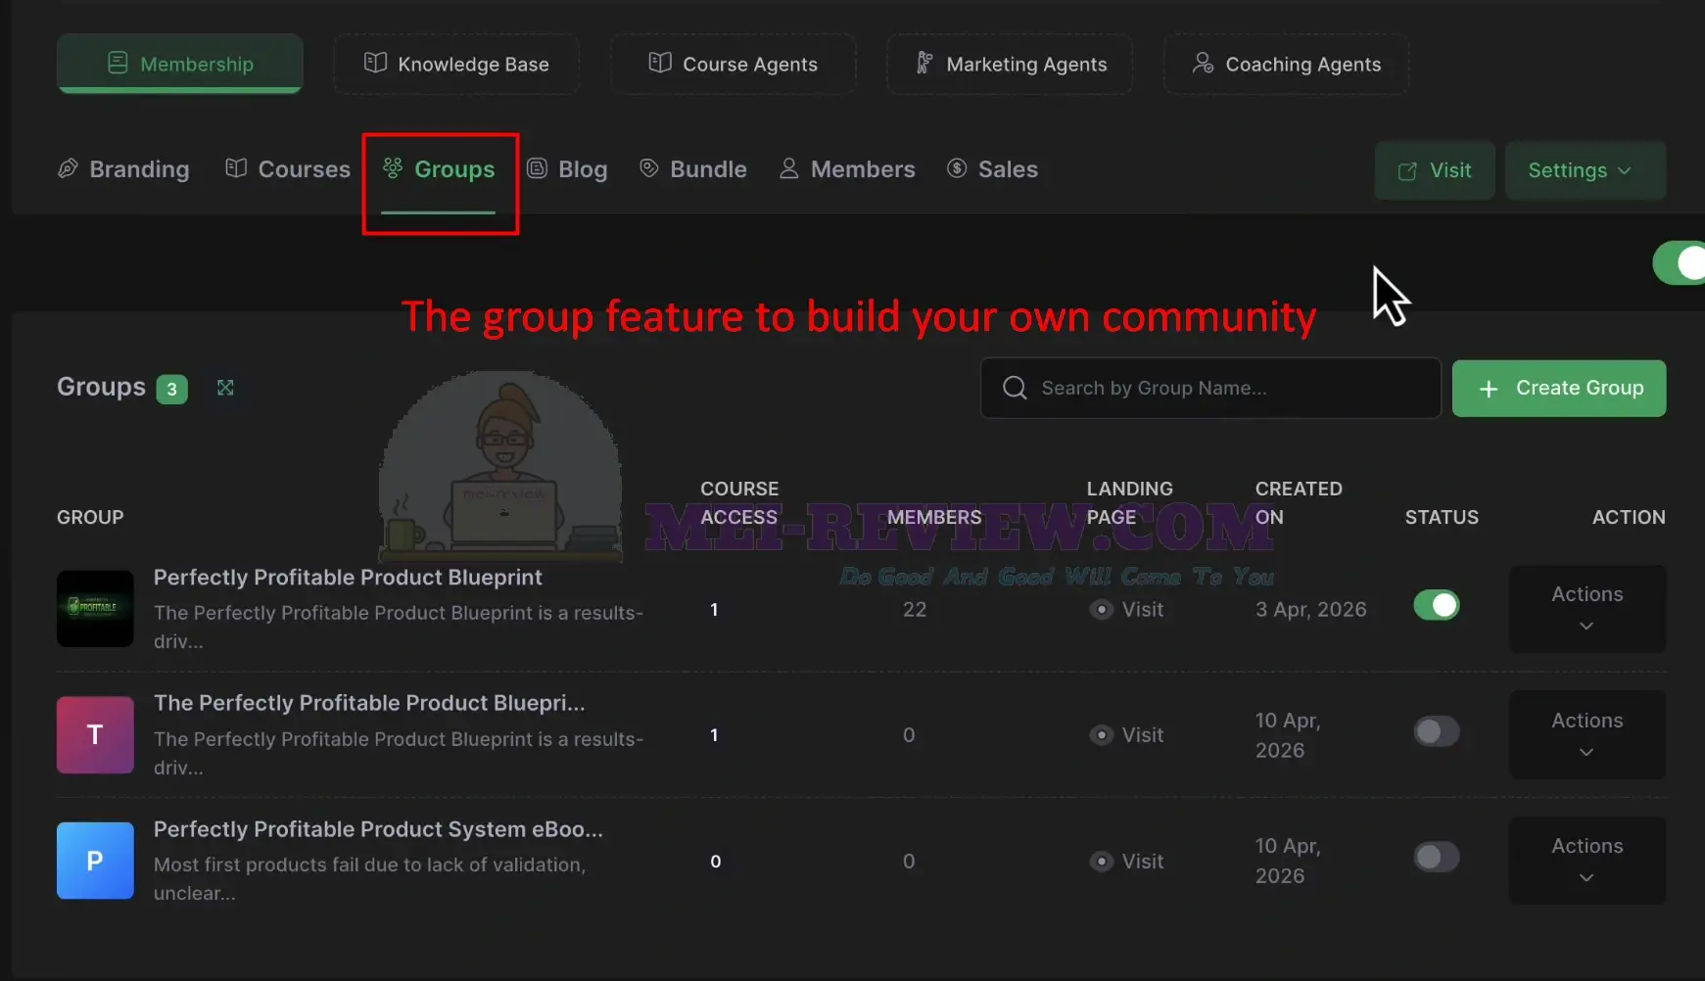The image size is (1705, 981).
Task: Expand Actions for 3 Apr, 2026 group
Action: click(1587, 609)
